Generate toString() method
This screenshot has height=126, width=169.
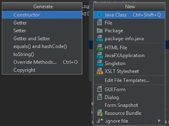point(42,54)
